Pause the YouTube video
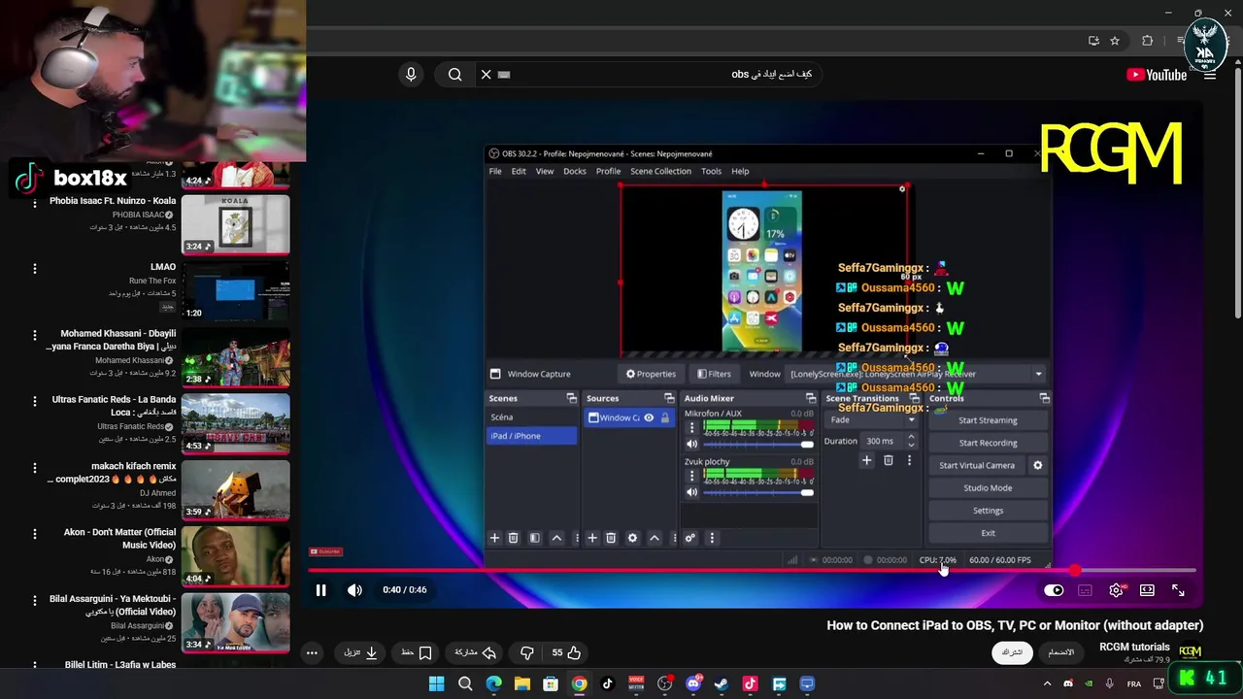Viewport: 1243px width, 699px height. click(320, 589)
